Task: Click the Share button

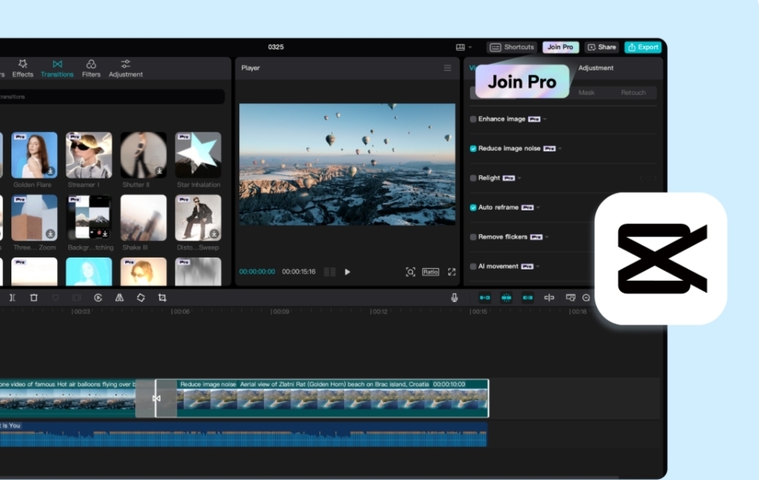Action: coord(601,47)
